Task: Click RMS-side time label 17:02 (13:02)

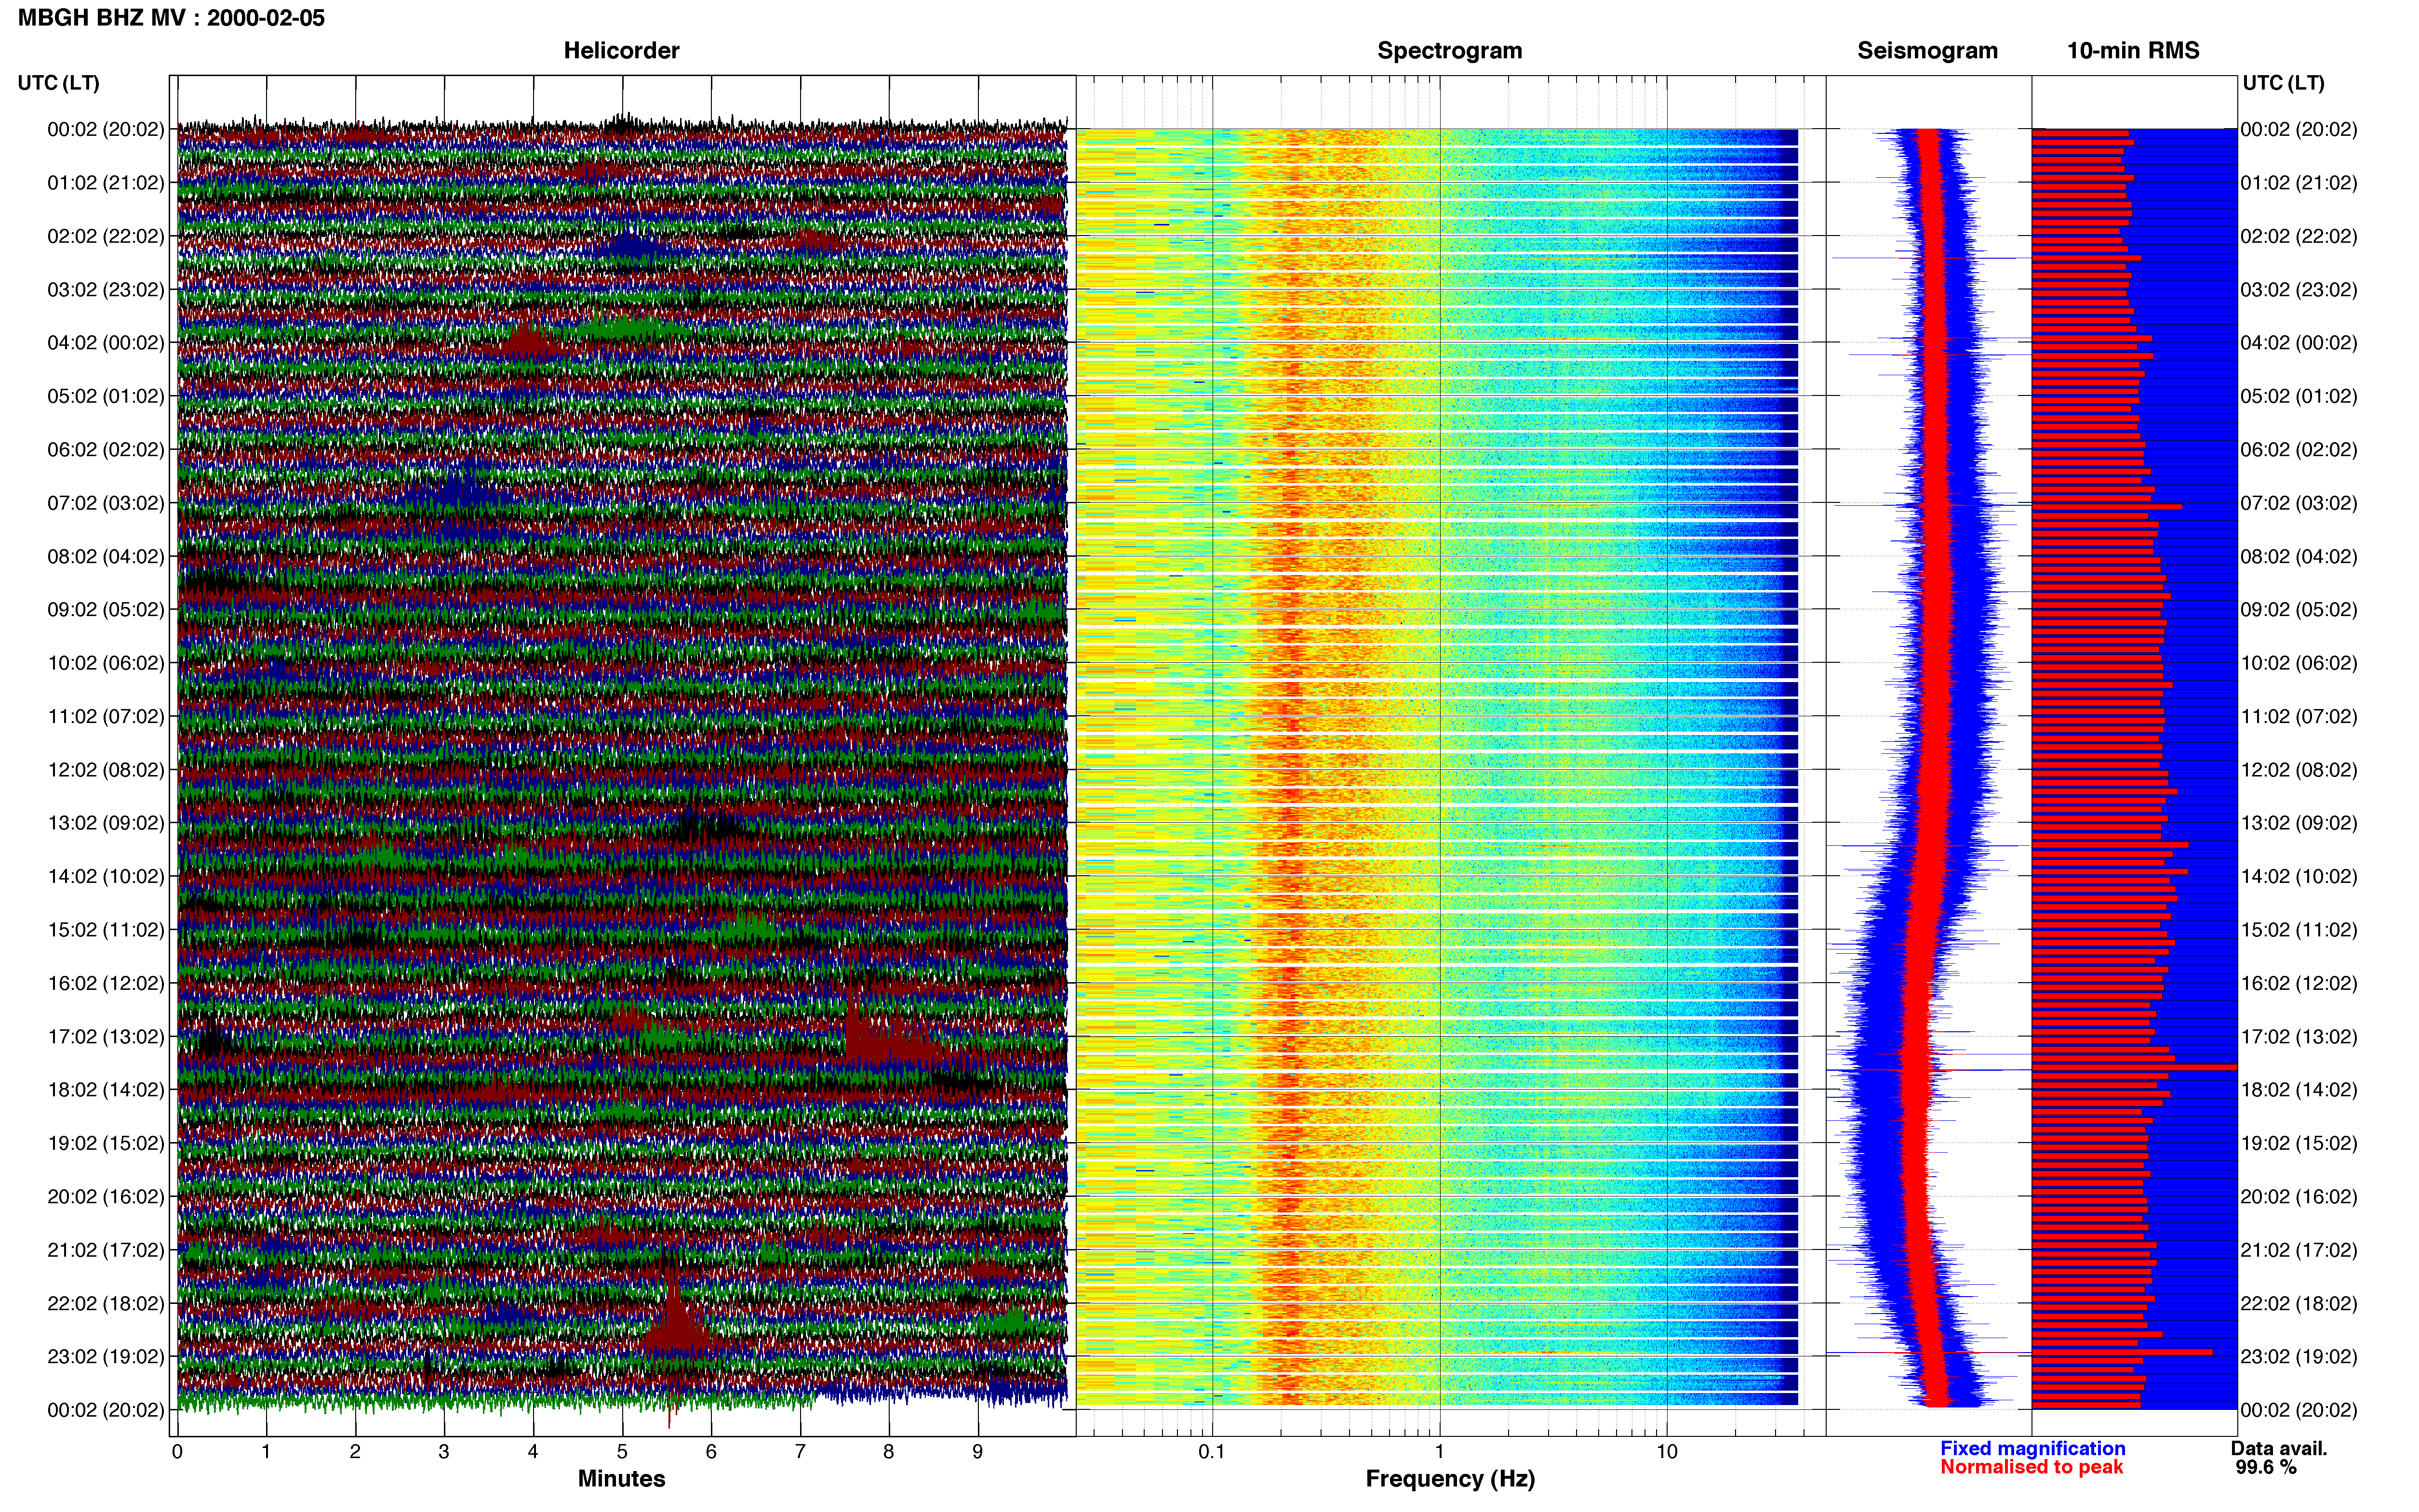Action: tap(2299, 1037)
